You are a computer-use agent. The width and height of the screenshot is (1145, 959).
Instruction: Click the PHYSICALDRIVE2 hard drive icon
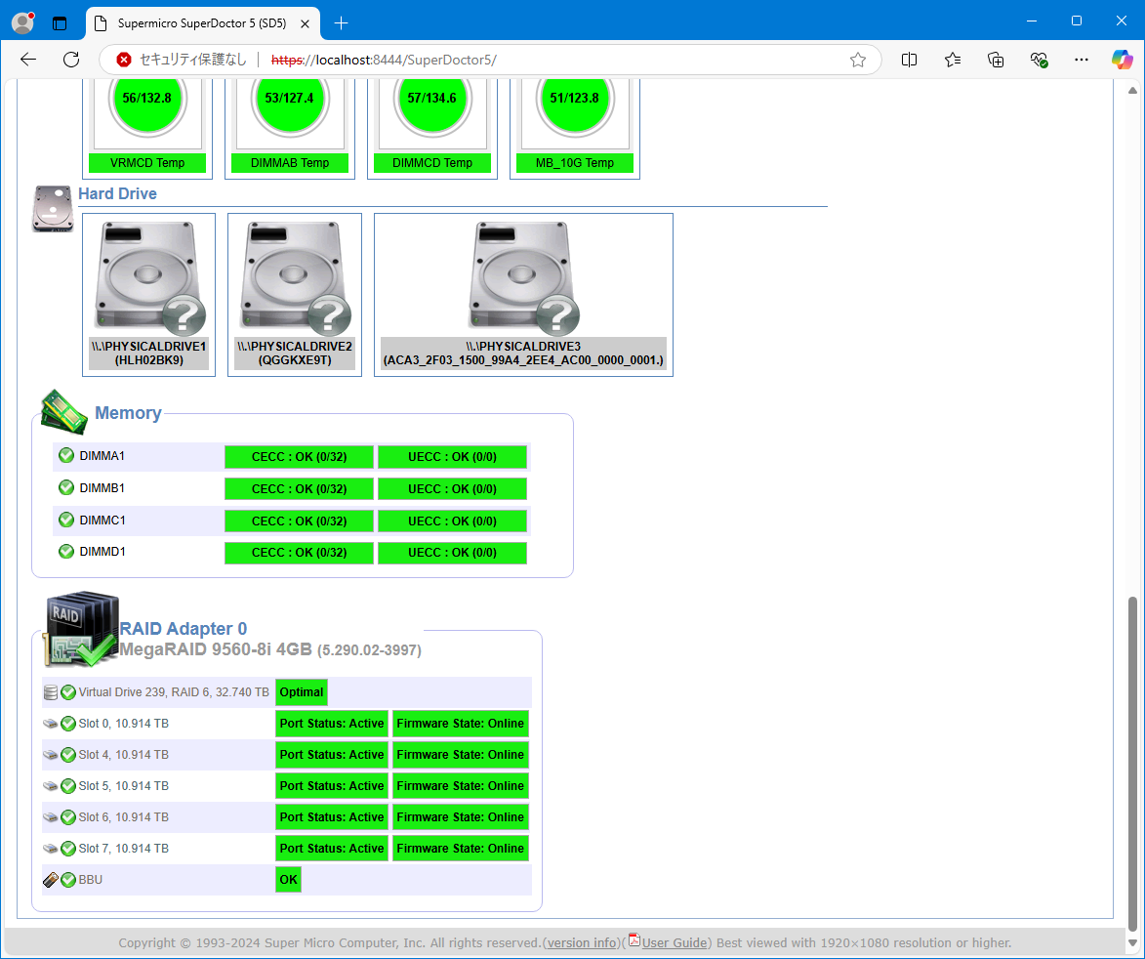point(294,277)
